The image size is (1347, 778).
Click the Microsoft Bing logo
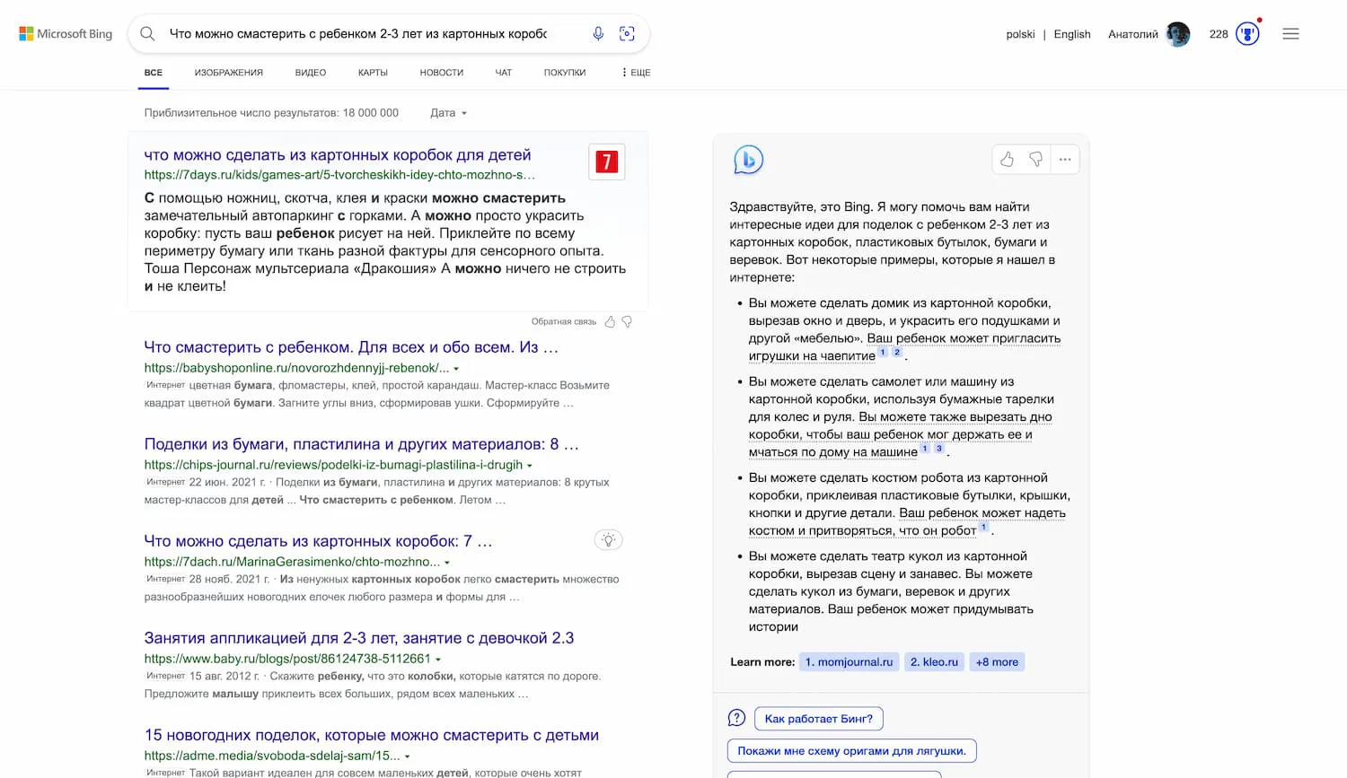pos(66,34)
